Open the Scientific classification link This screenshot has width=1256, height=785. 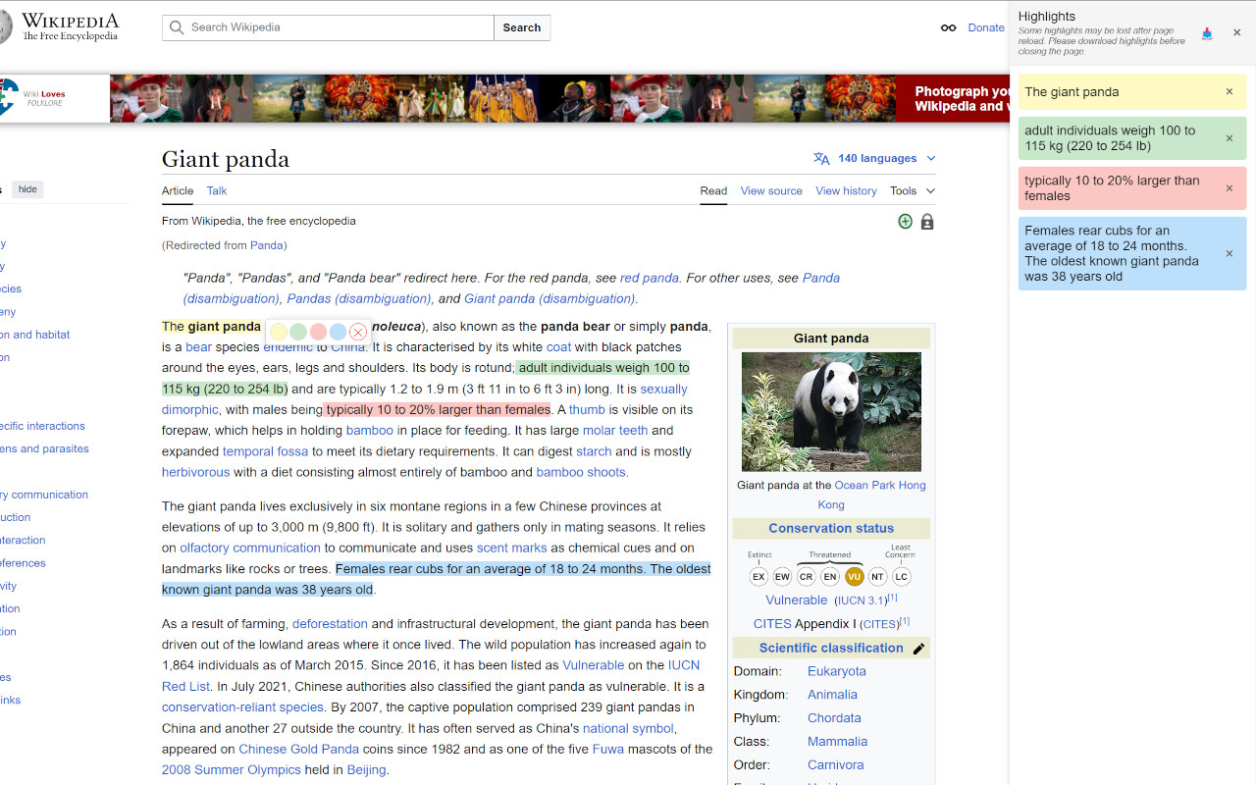[x=831, y=648]
